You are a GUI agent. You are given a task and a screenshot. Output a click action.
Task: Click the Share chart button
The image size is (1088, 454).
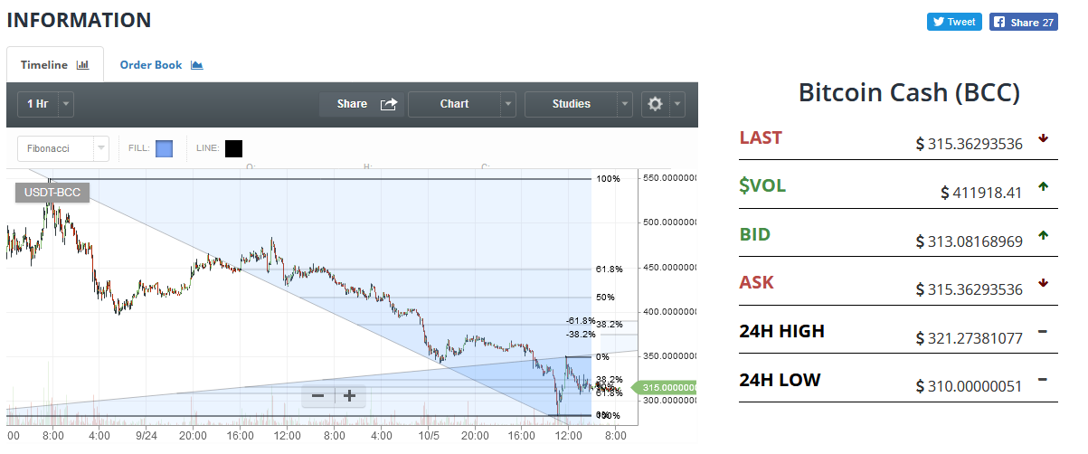pyautogui.click(x=362, y=104)
